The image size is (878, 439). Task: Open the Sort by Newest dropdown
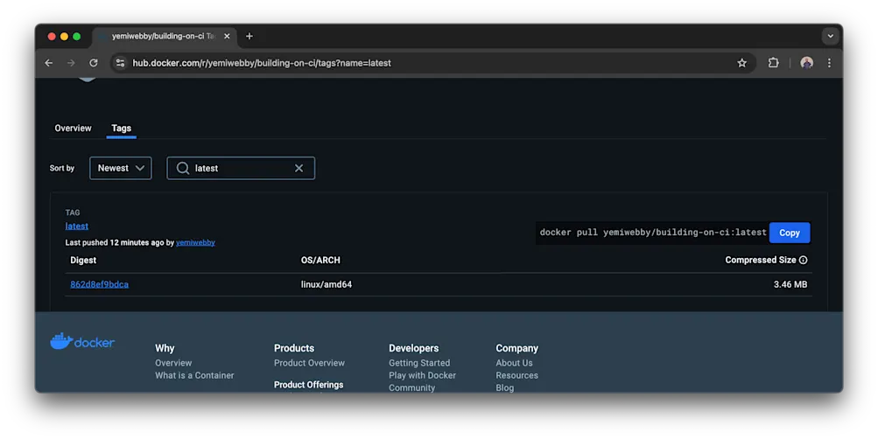pyautogui.click(x=121, y=168)
